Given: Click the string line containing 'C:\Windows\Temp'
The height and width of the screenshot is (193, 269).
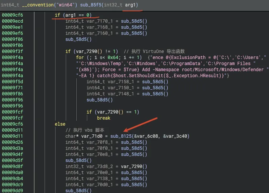Looking at the screenshot, I should [166, 64].
